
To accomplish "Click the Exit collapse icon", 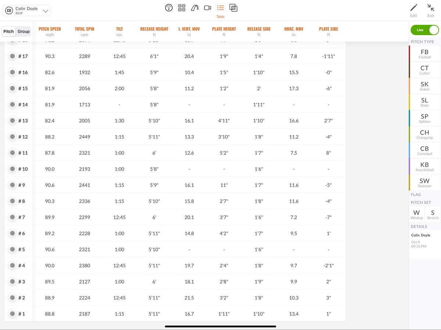I will 431,8.
